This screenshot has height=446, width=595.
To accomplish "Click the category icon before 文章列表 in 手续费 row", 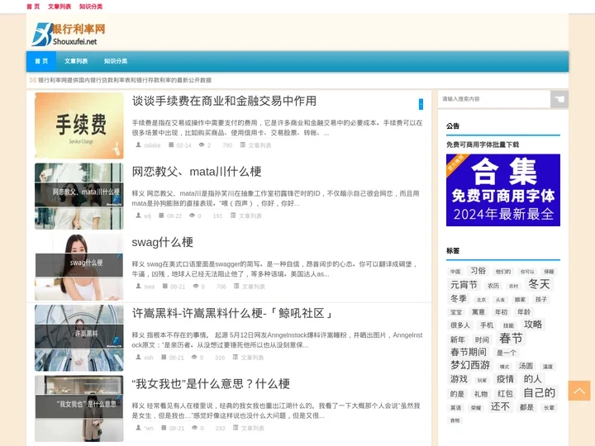I will point(243,145).
